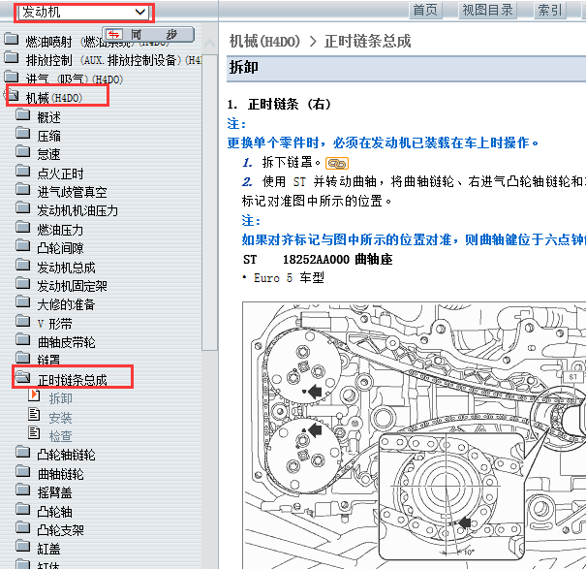
Task: Click the folder icon next to 摇臂盖
Action: click(23, 490)
